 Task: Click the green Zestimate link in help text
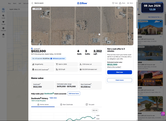tap(49, 94)
